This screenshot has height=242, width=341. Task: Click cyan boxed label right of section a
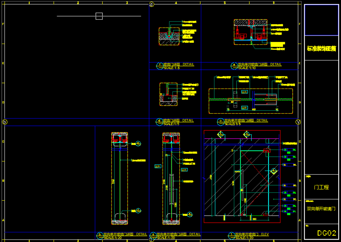pos(184,170)
